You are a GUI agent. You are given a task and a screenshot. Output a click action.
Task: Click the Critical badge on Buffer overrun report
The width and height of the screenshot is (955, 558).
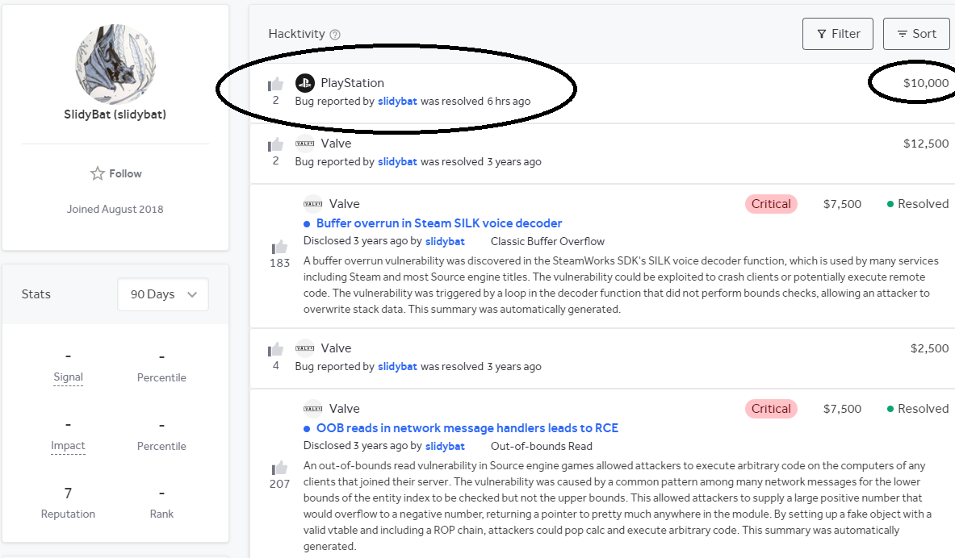(x=771, y=204)
